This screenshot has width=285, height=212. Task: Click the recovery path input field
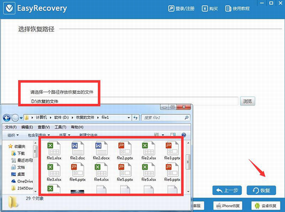tap(134, 101)
